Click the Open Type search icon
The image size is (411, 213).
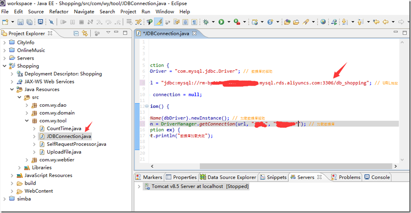[x=150, y=22]
